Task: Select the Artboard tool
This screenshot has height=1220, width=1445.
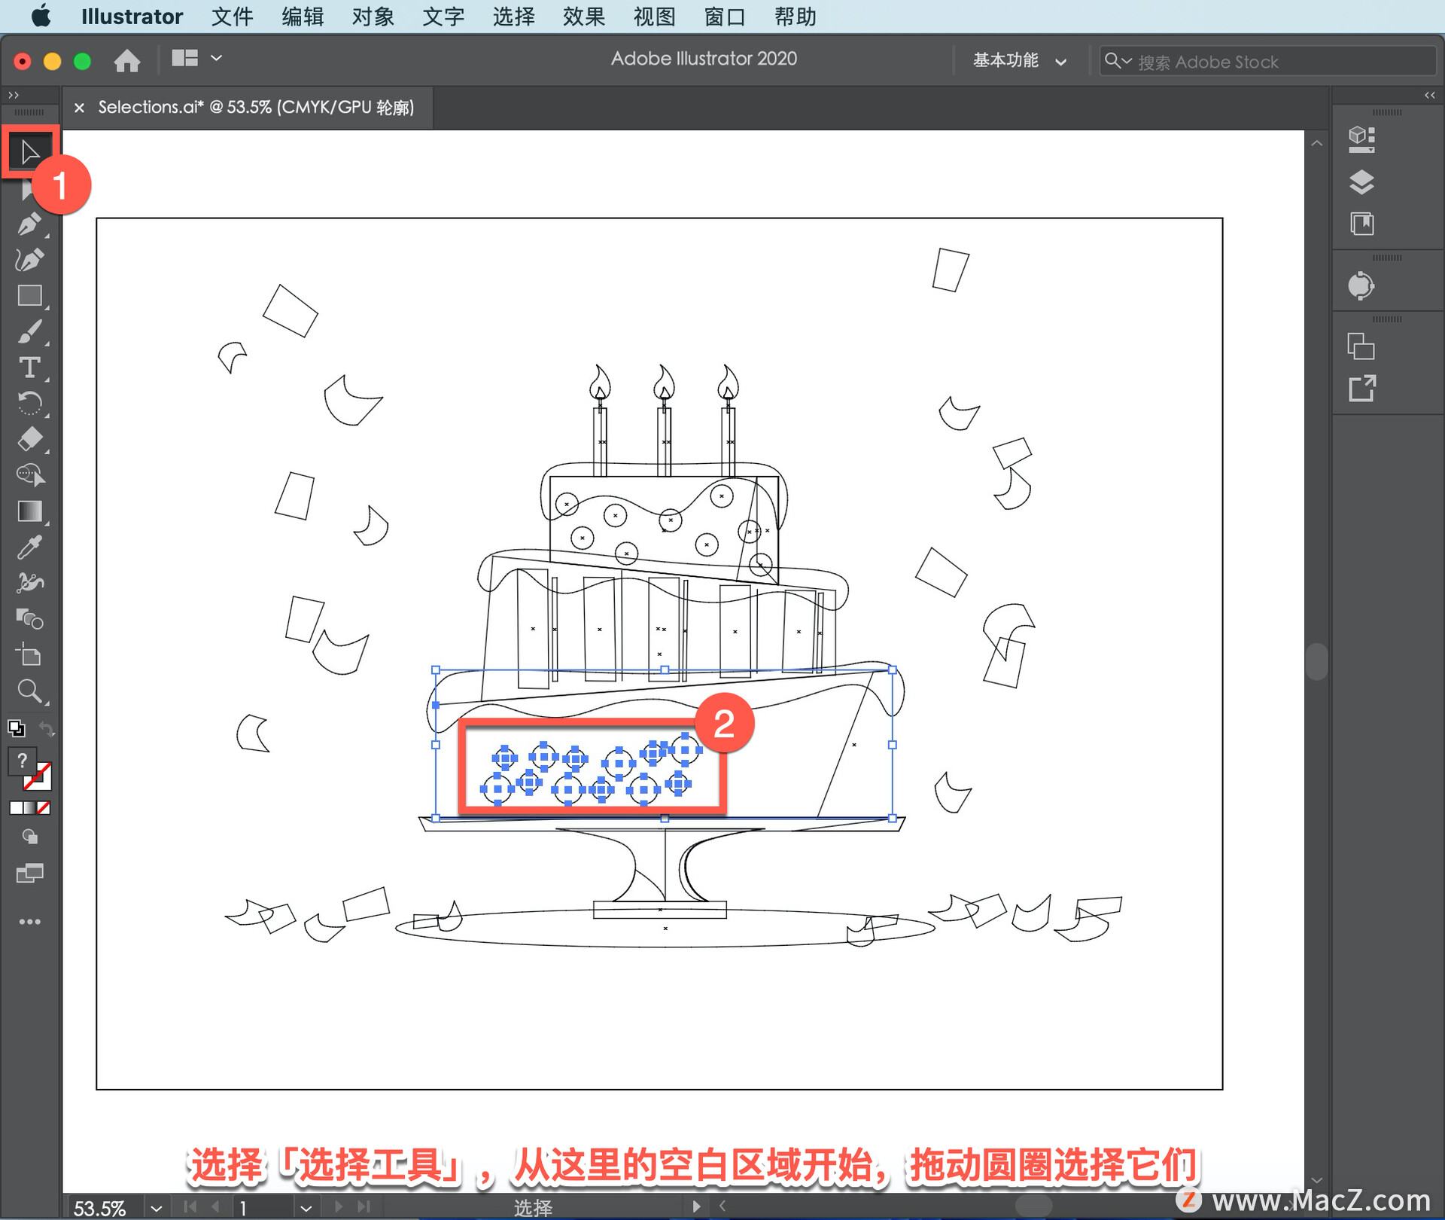Action: (x=29, y=655)
